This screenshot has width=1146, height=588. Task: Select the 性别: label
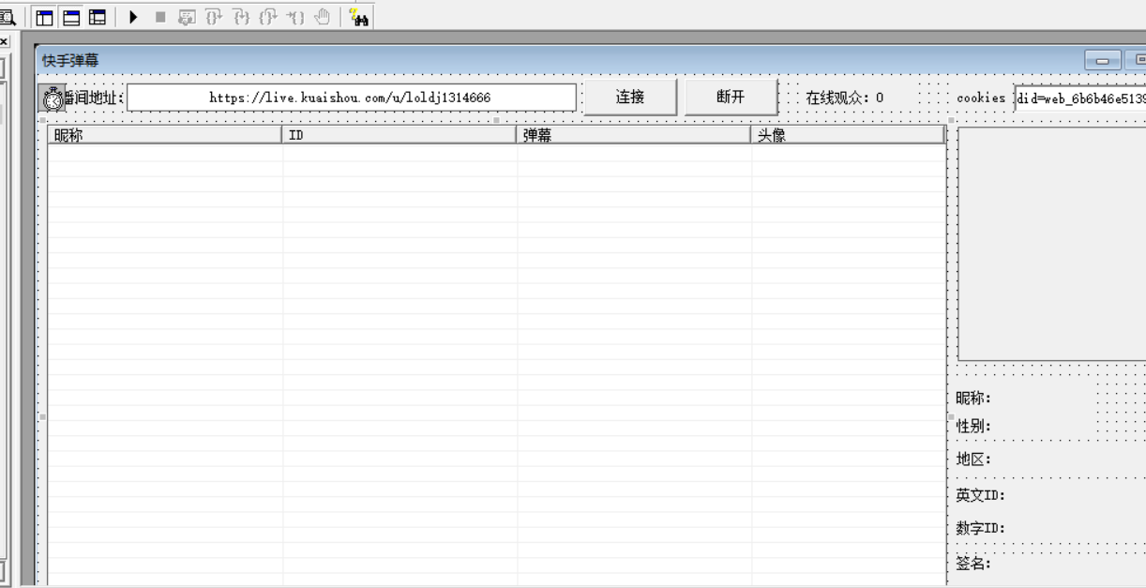click(973, 427)
